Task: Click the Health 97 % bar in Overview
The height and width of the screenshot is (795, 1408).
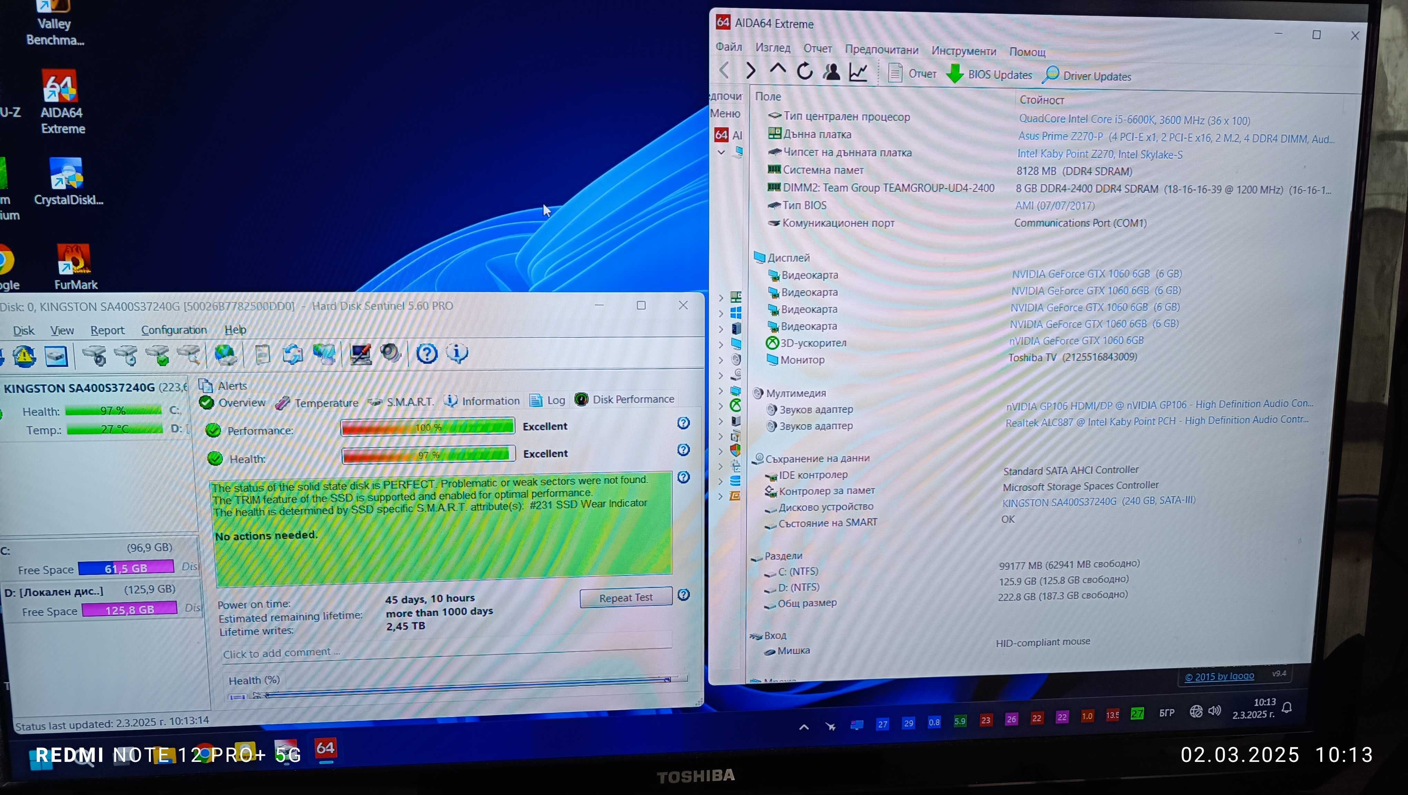Action: coord(429,454)
